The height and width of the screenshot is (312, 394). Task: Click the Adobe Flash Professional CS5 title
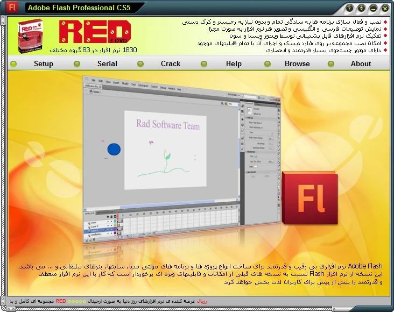click(x=79, y=8)
